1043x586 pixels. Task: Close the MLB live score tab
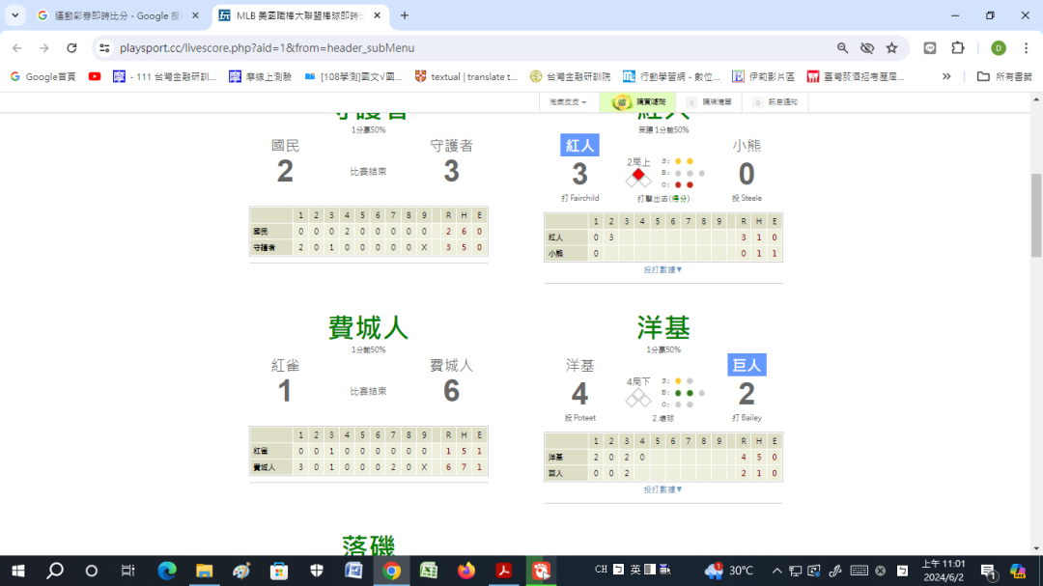(378, 15)
